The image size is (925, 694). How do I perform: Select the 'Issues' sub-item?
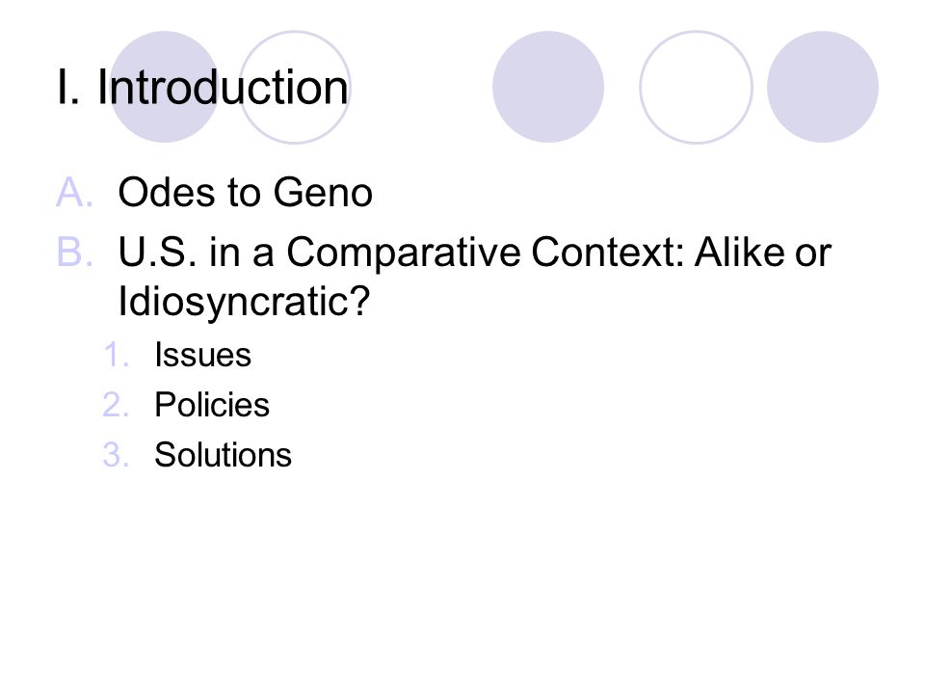point(203,356)
